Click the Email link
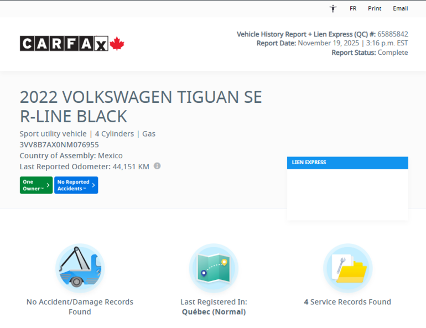The width and height of the screenshot is (426, 328). click(x=401, y=8)
